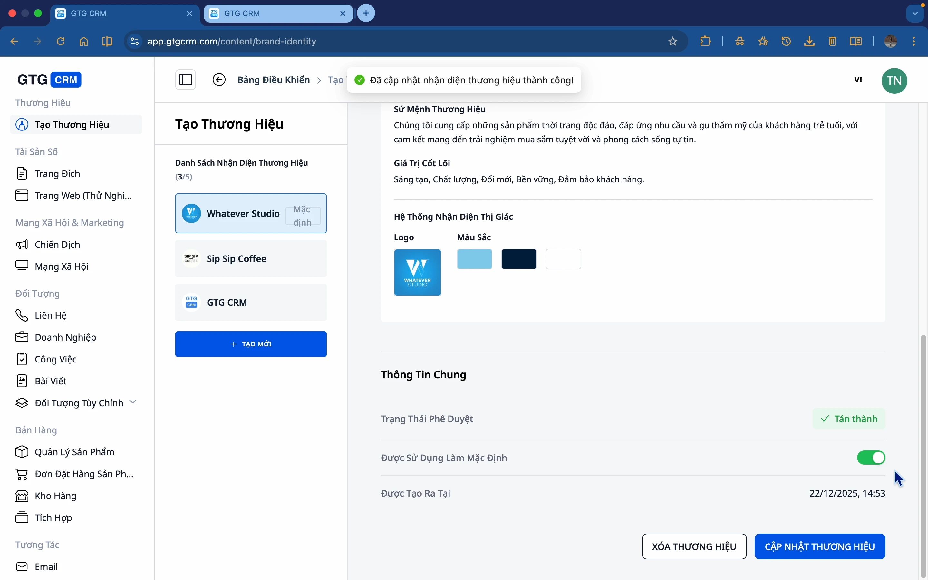Open the TN user avatar menu

click(894, 81)
